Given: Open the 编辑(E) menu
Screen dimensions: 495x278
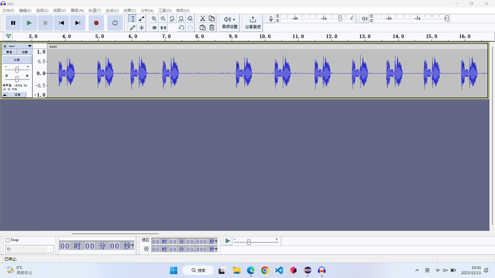Looking at the screenshot, I should coord(25,10).
